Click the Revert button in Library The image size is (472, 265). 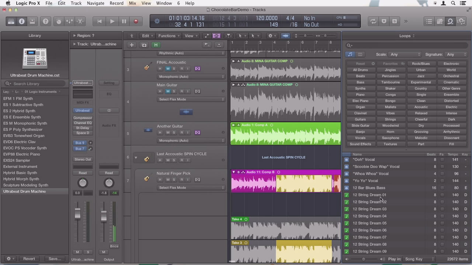pos(29,259)
